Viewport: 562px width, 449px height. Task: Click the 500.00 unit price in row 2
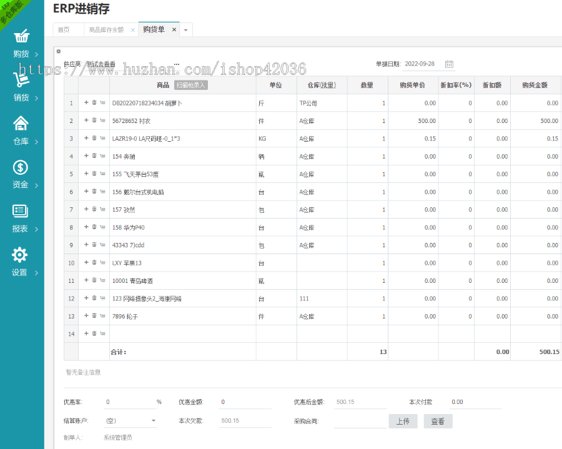tap(413, 121)
